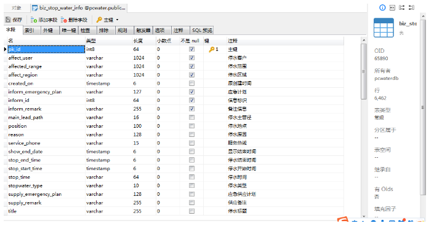Viewport: 434px width, 226px height.
Task: Toggle not-null checkbox for inform_remark
Action: coord(191,109)
